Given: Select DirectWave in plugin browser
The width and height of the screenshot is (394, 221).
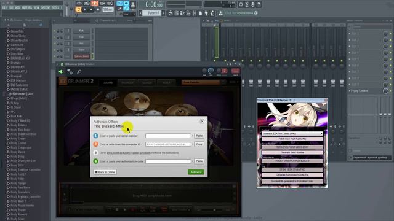Looking at the screenshot, I should [17, 53].
